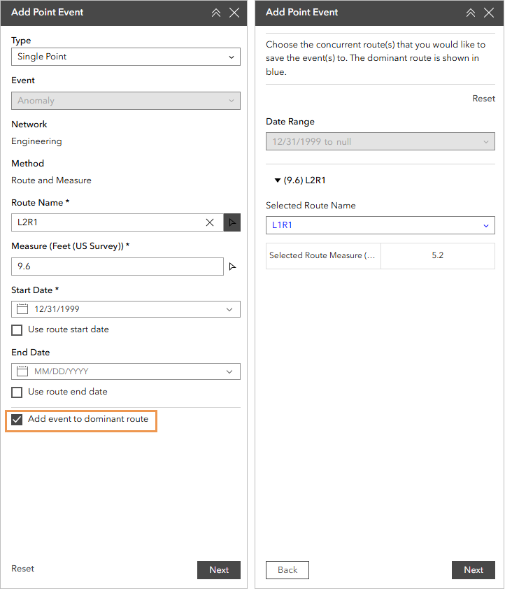The height and width of the screenshot is (589, 505).
Task: Enable Use route end date checkbox
Action: click(x=17, y=392)
